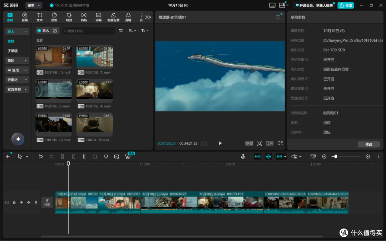Click the split clip tool icon
This screenshot has width=386, height=241.
pos(63,156)
